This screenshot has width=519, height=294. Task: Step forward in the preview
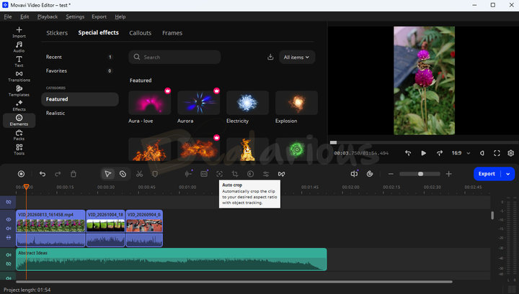[x=440, y=153]
